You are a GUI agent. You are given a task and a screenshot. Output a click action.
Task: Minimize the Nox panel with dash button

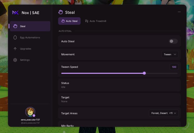(179, 12)
